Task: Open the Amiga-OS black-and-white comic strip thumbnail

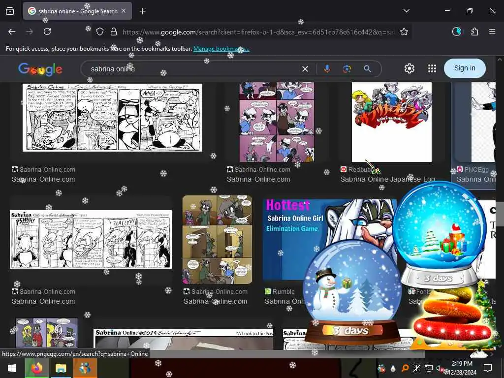Action: click(x=113, y=117)
